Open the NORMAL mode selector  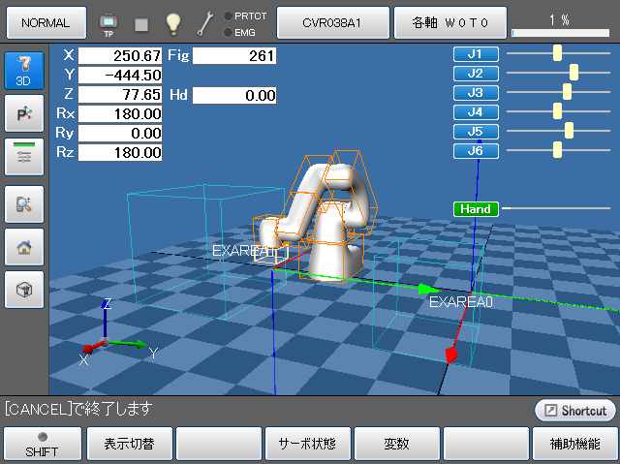point(45,21)
